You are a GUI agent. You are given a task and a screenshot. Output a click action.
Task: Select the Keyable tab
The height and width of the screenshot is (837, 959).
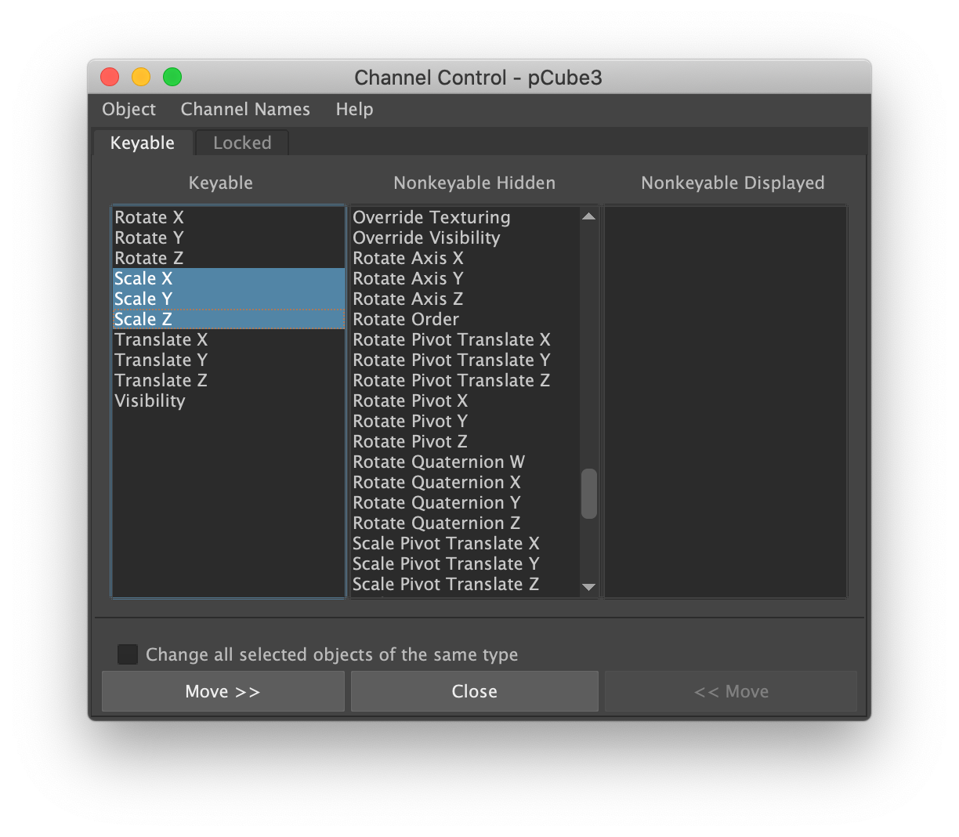point(142,143)
